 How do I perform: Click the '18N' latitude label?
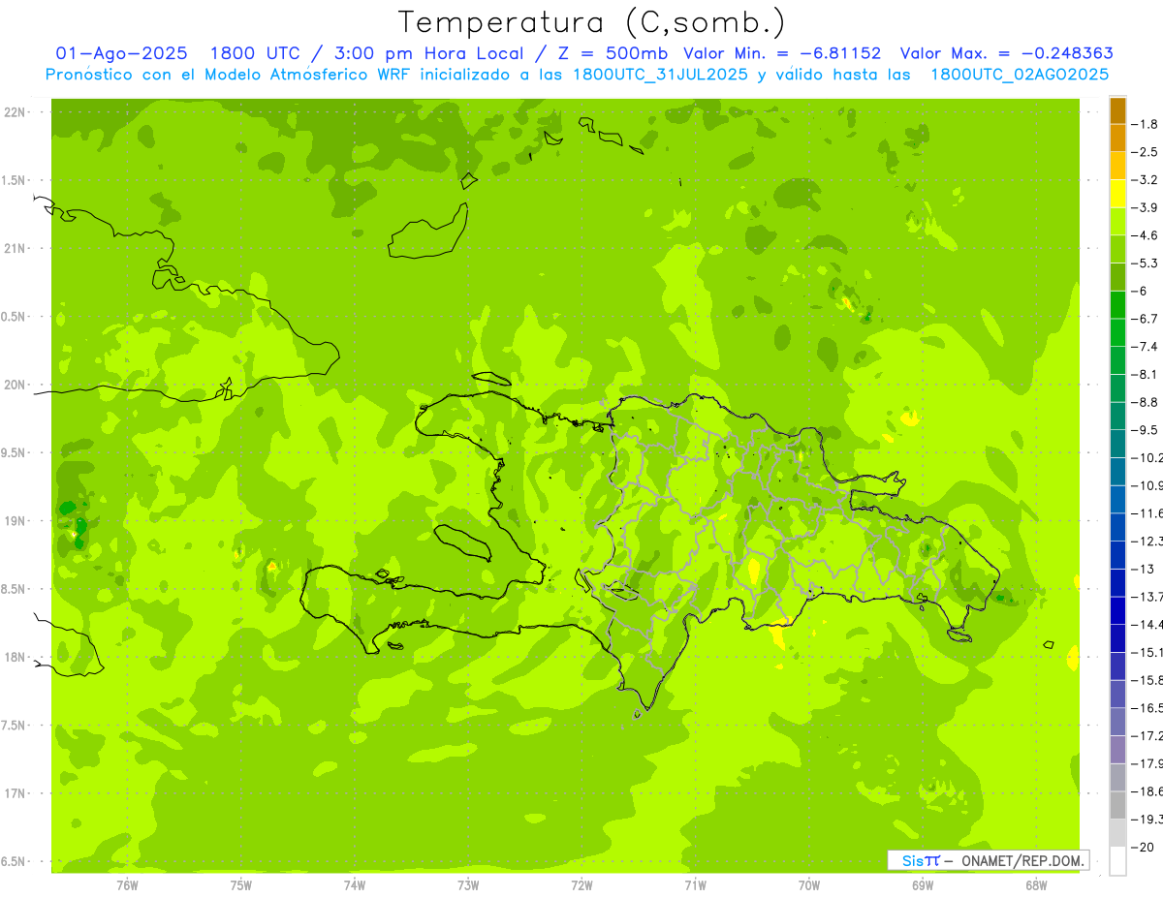(15, 658)
